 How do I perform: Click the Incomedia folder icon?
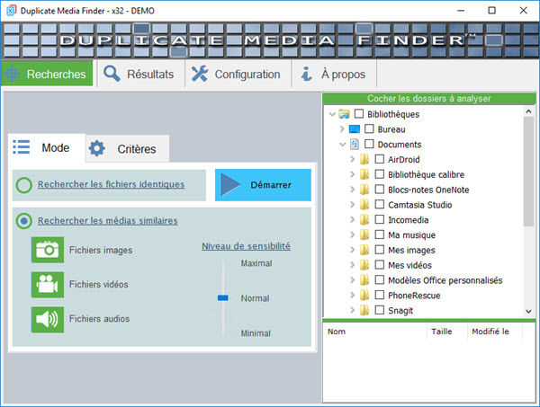[x=364, y=219]
